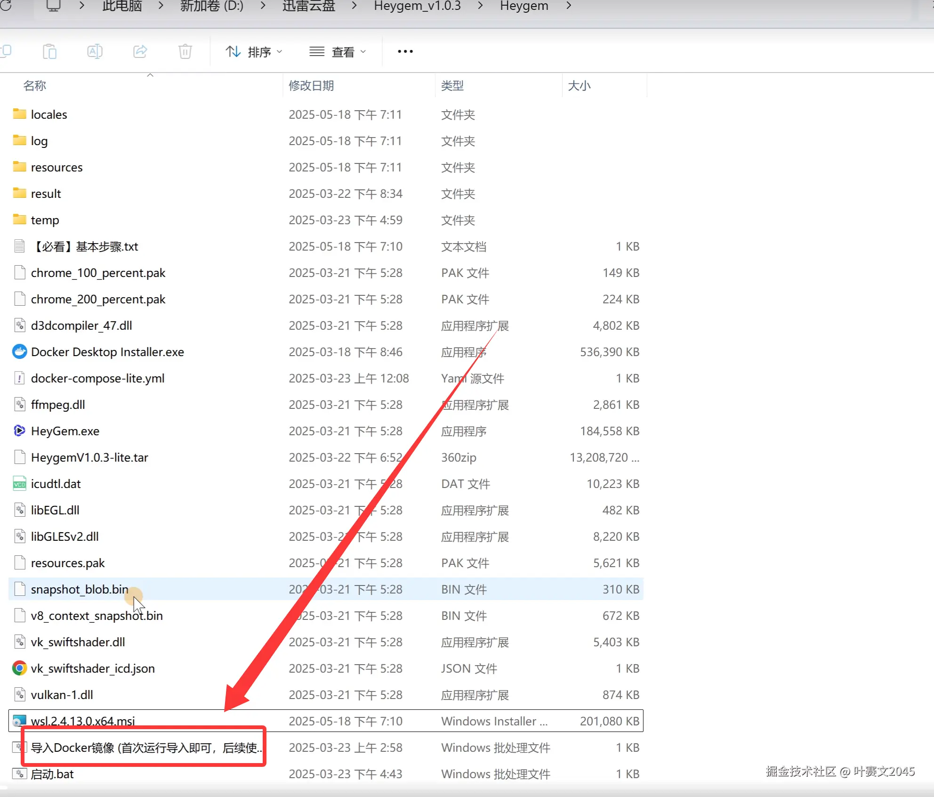Image resolution: width=934 pixels, height=797 pixels.
Task: Click the Delete trash icon in toolbar
Action: click(185, 51)
